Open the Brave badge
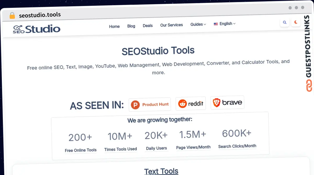Viewport: 314px width, 175px height. point(227,102)
